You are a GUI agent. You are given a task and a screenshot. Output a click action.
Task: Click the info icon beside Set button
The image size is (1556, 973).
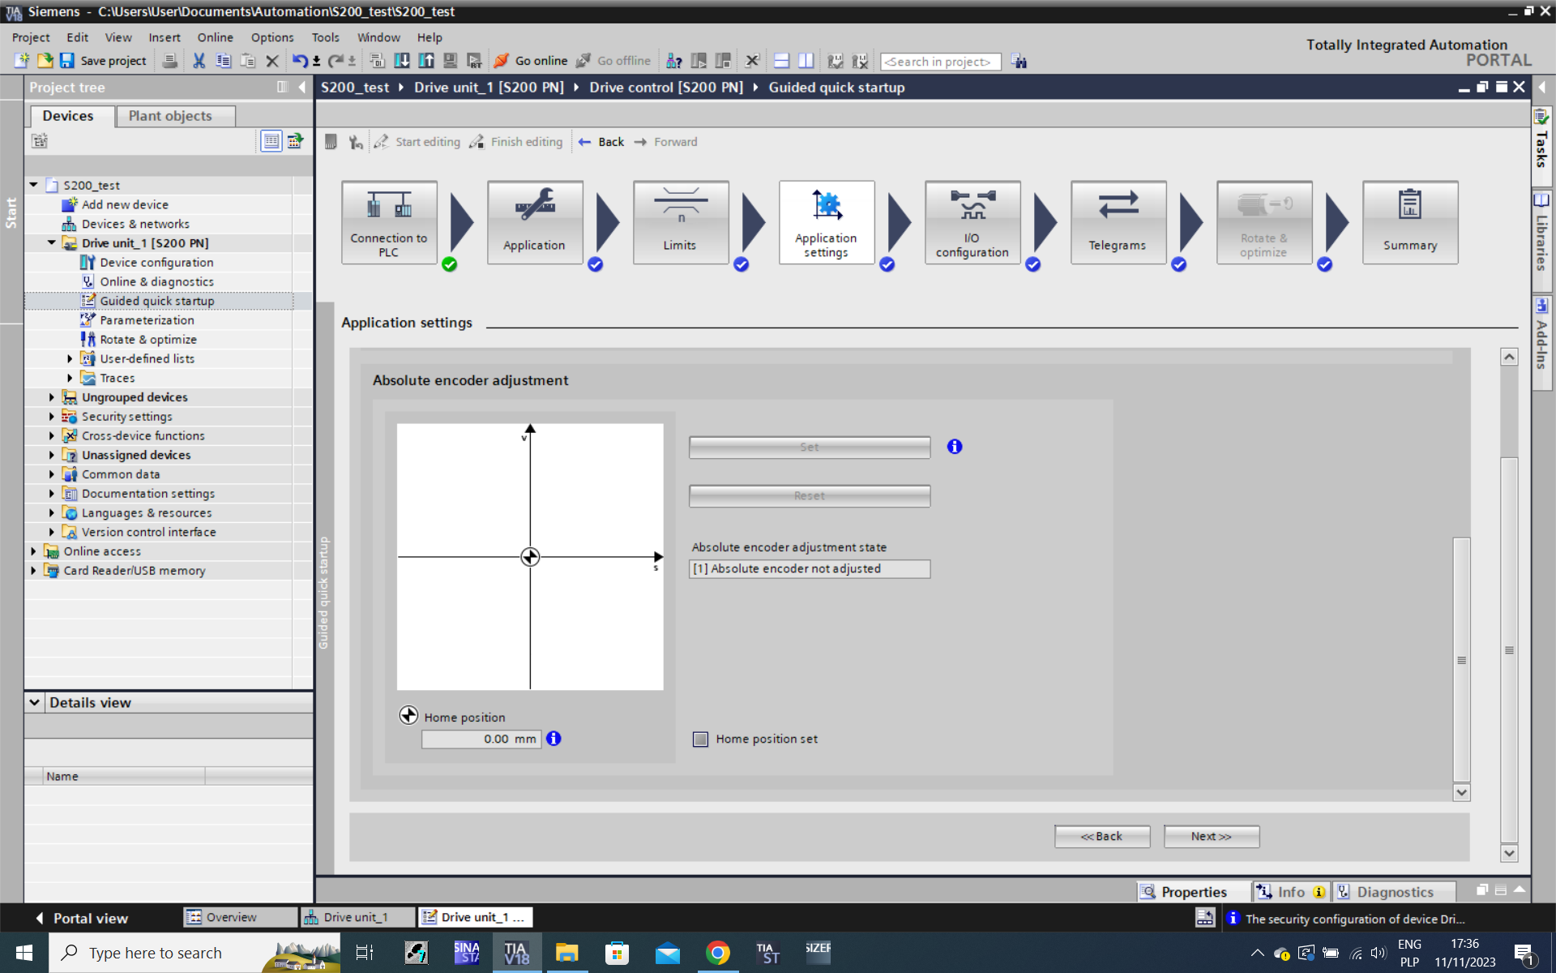click(x=955, y=447)
